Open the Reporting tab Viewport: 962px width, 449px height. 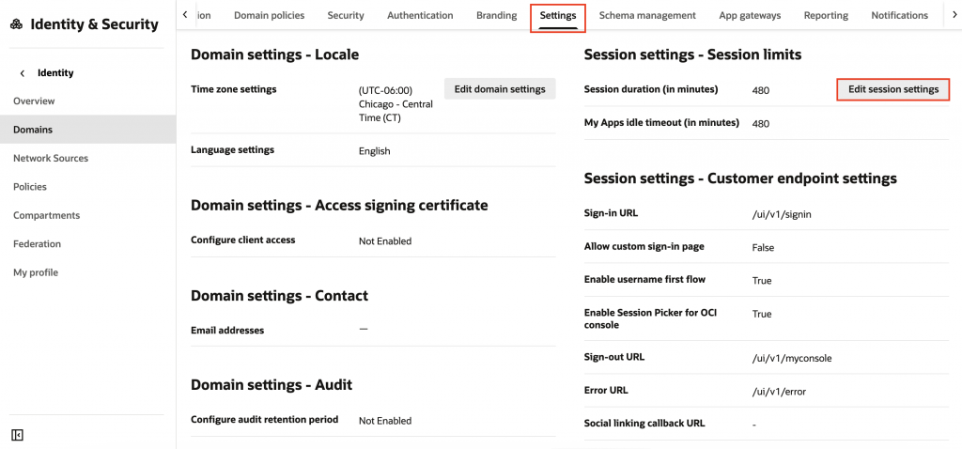tap(826, 15)
